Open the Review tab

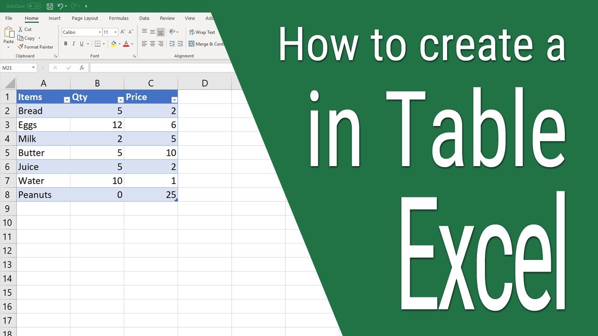tap(167, 18)
